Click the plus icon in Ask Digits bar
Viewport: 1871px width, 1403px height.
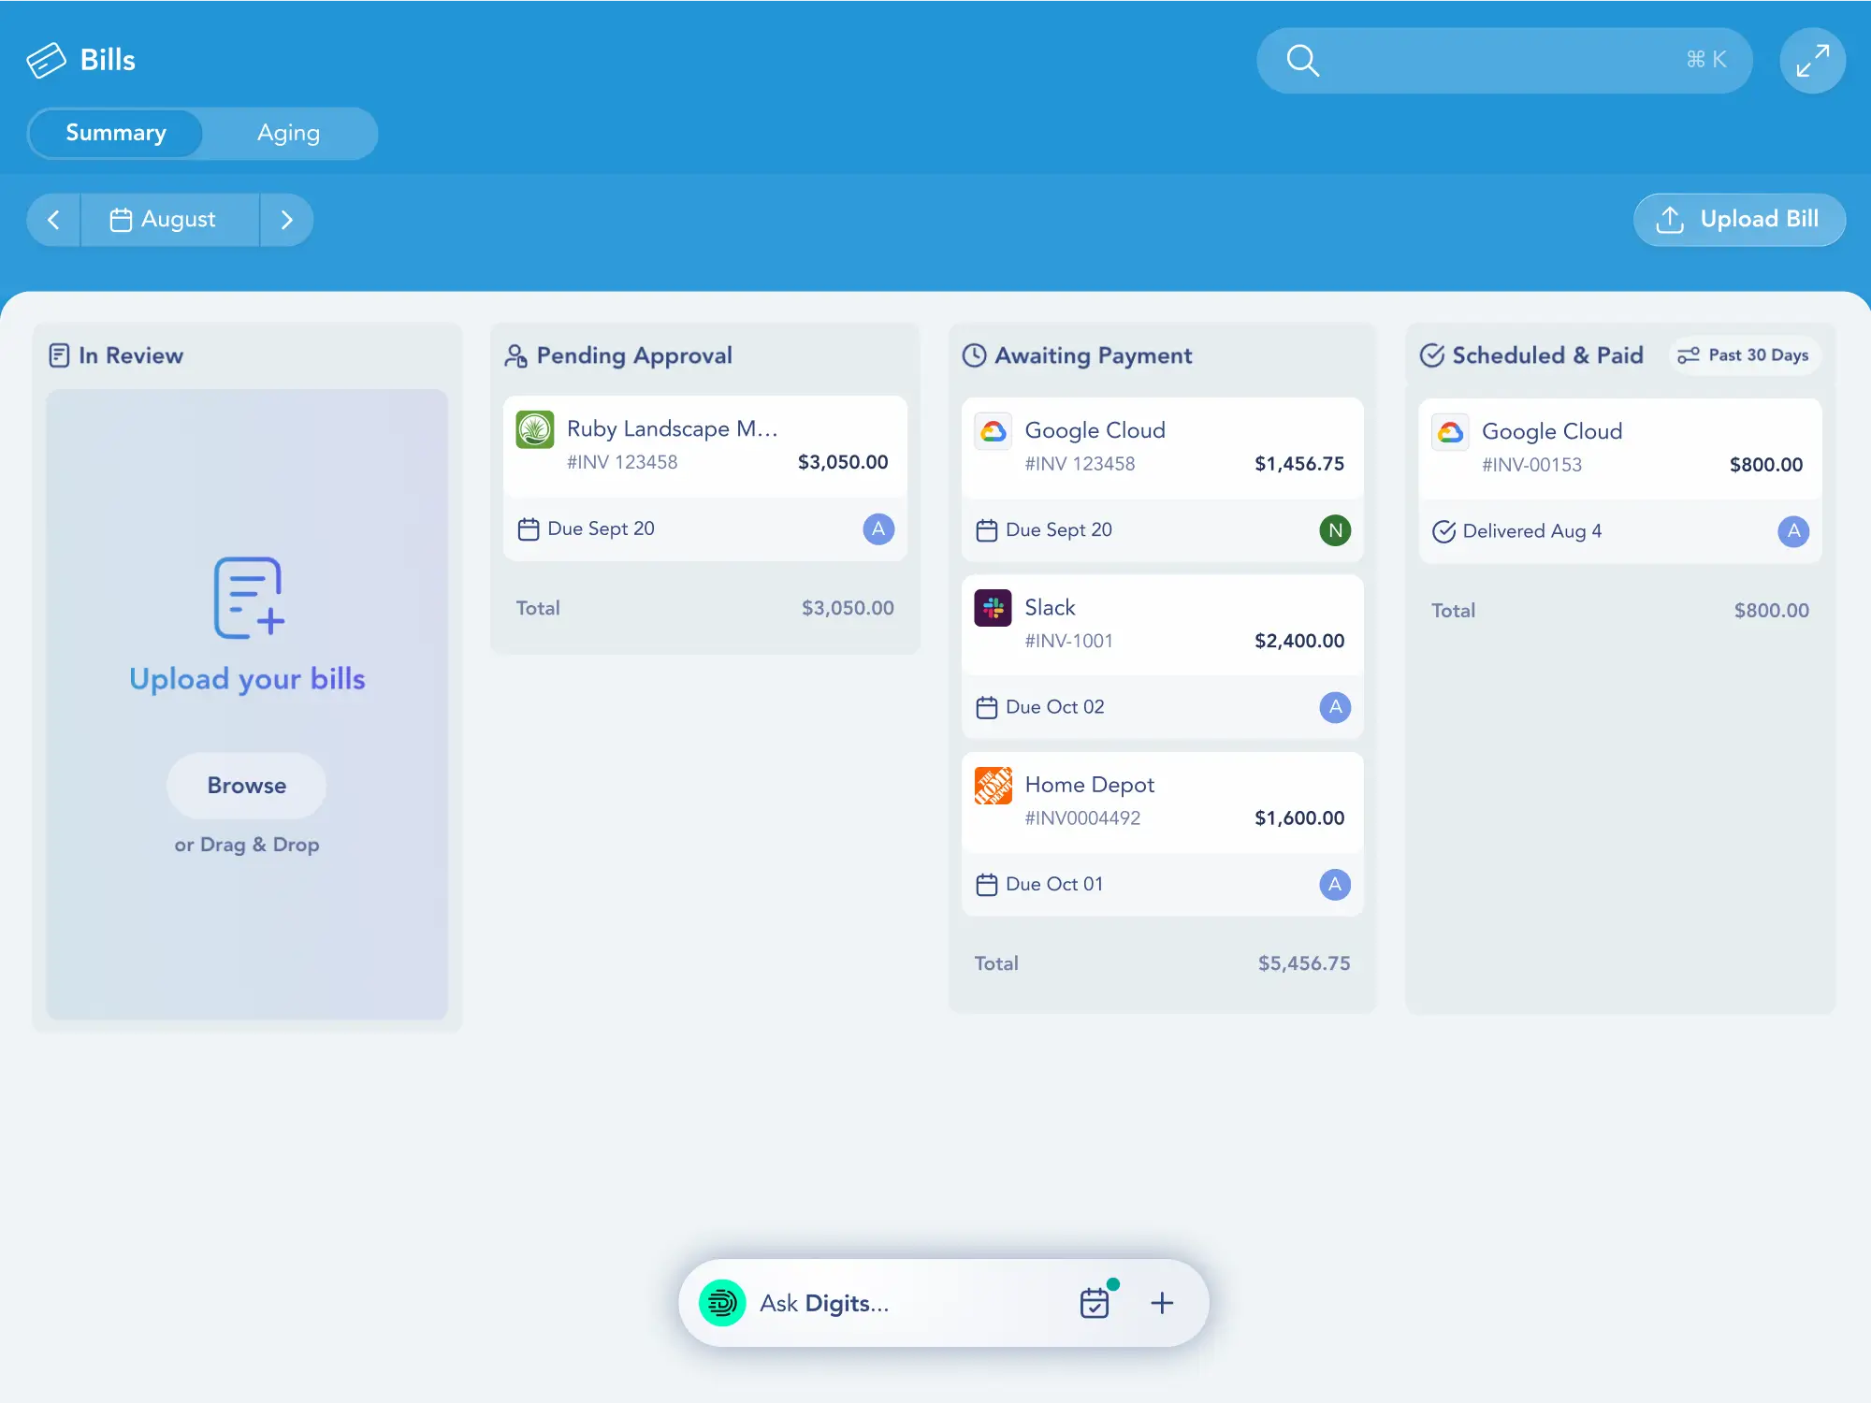pyautogui.click(x=1162, y=1303)
